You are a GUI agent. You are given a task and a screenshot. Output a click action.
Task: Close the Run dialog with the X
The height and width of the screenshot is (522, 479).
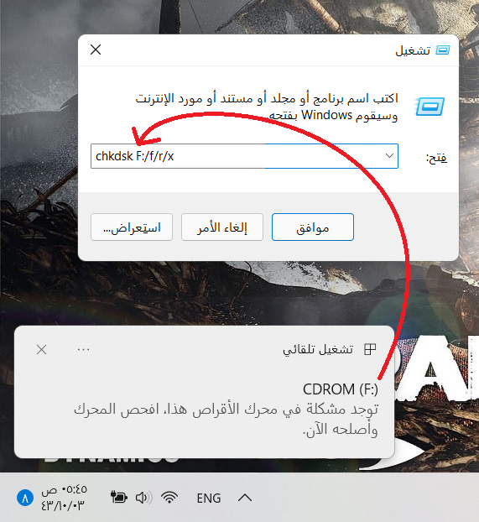(x=96, y=50)
